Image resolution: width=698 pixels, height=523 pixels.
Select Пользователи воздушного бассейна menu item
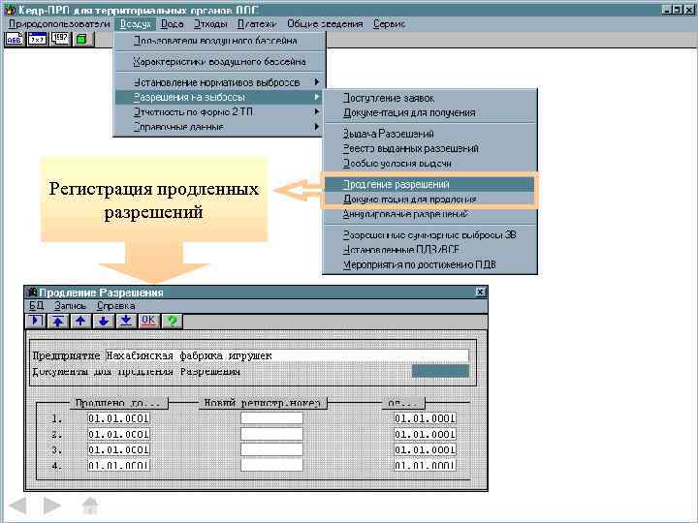[x=220, y=41]
